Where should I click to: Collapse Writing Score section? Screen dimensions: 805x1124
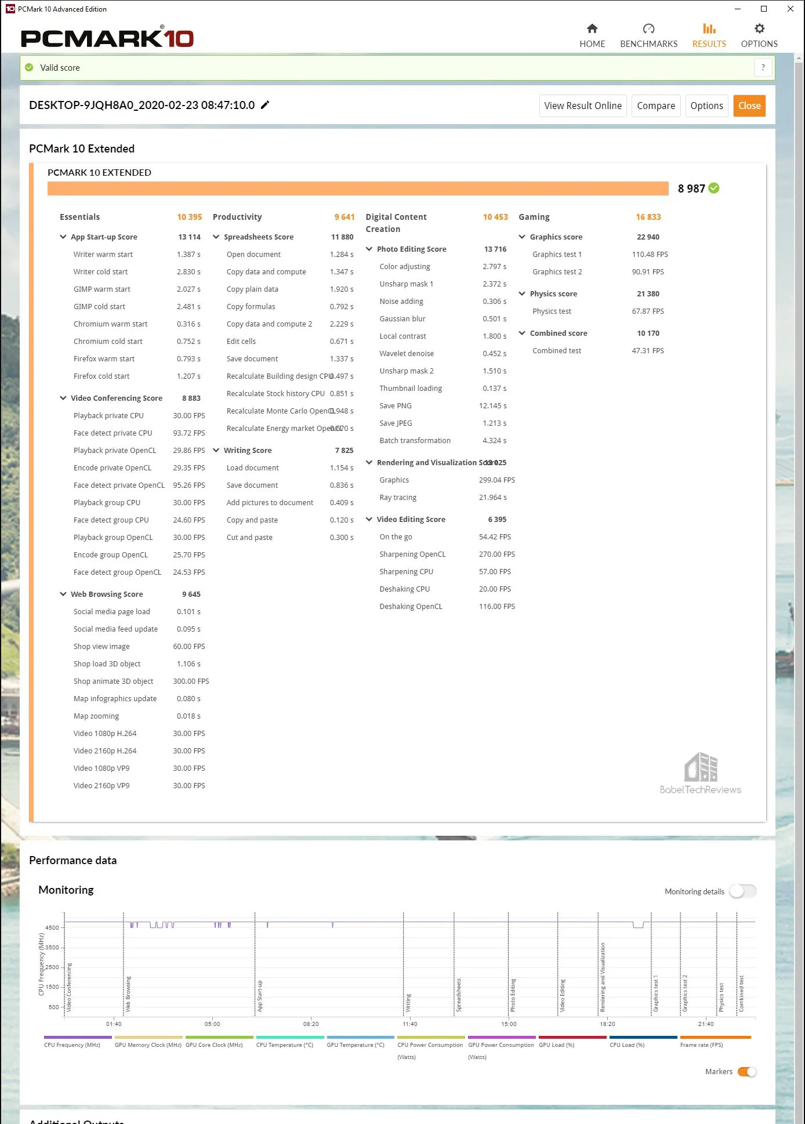click(216, 450)
